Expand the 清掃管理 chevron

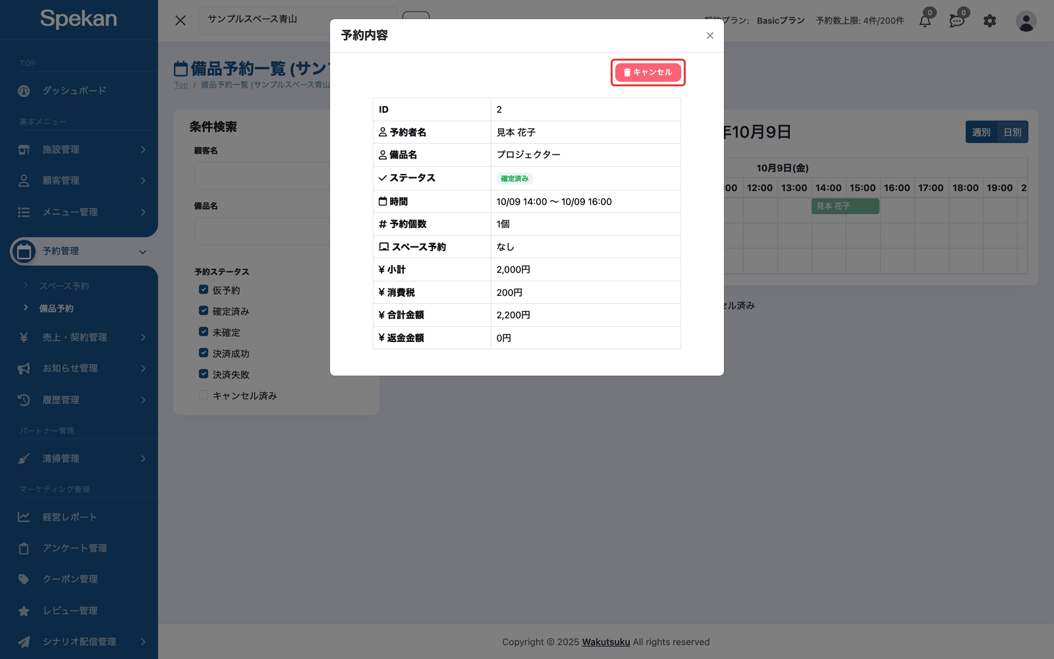pos(143,459)
